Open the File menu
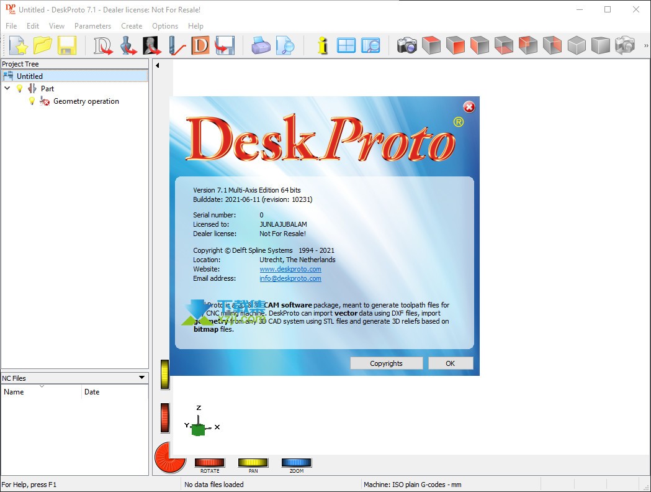Screen dimensions: 651x492 (x=11, y=25)
